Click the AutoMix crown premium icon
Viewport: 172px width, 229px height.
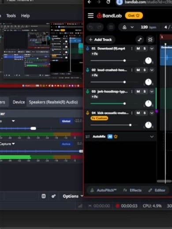[x=116, y=137]
